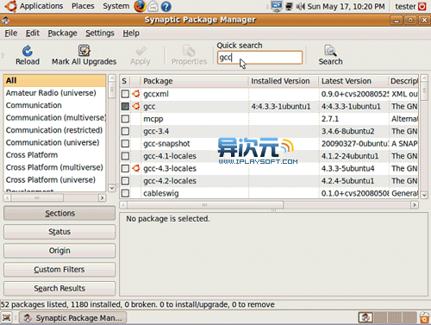
Task: Click the Origin filter button
Action: tap(59, 251)
